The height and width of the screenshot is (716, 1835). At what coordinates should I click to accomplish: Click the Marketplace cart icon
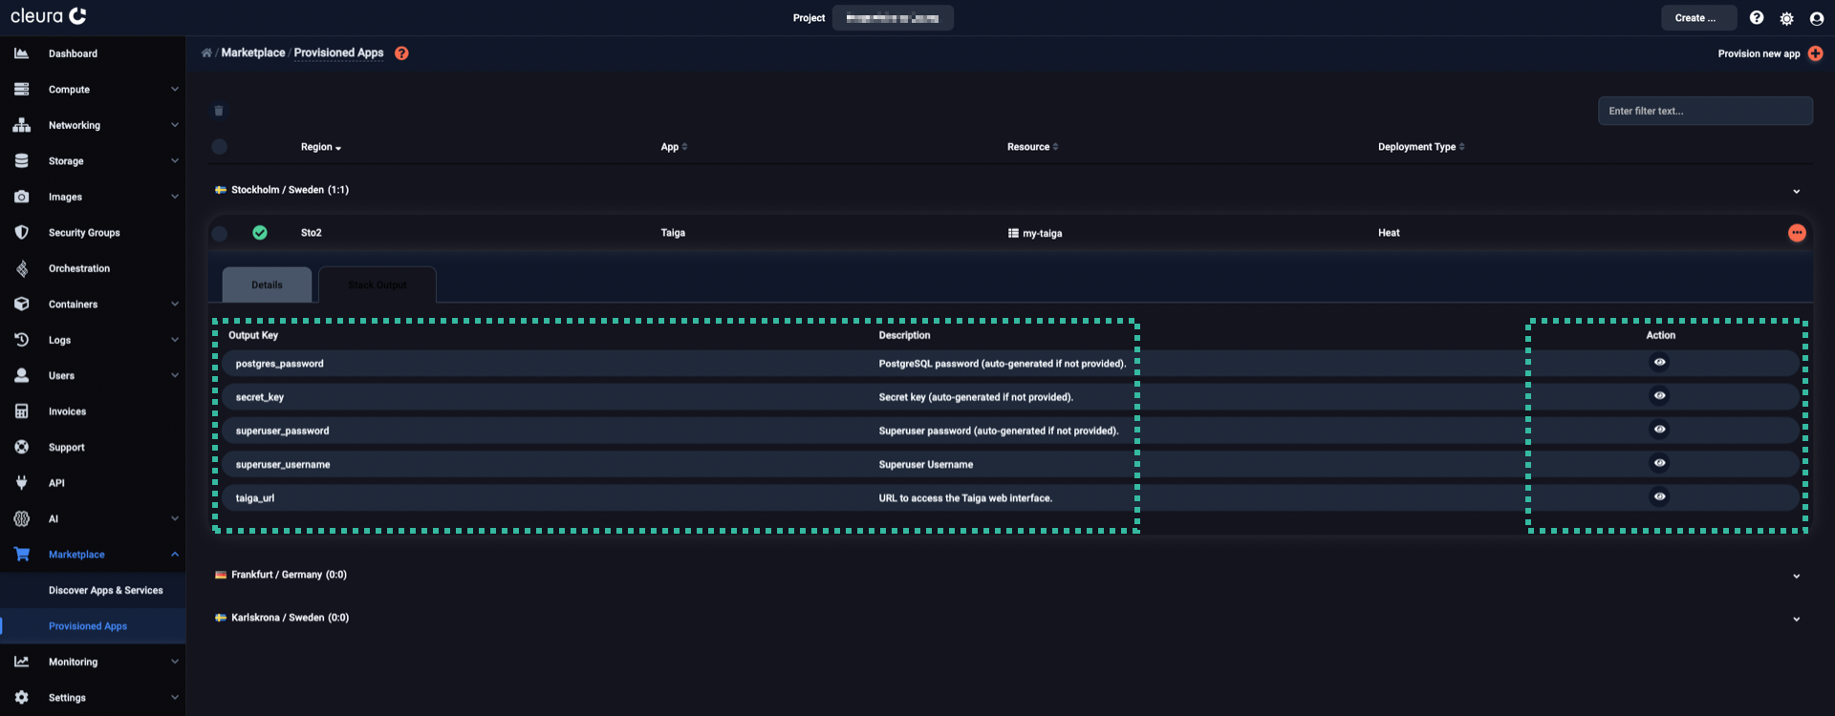pyautogui.click(x=21, y=554)
